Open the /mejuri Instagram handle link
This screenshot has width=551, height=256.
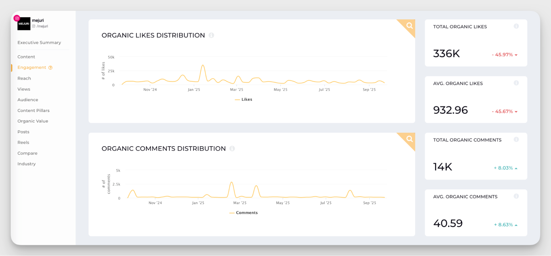click(x=42, y=26)
